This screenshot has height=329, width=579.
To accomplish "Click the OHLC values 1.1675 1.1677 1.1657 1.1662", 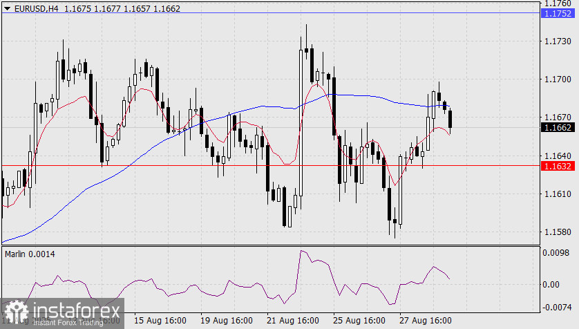I will [122, 8].
